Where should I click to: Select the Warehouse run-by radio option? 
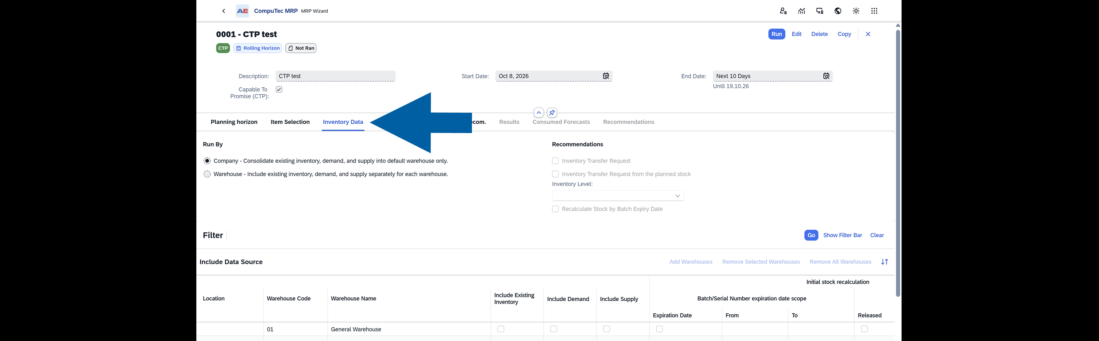click(207, 174)
